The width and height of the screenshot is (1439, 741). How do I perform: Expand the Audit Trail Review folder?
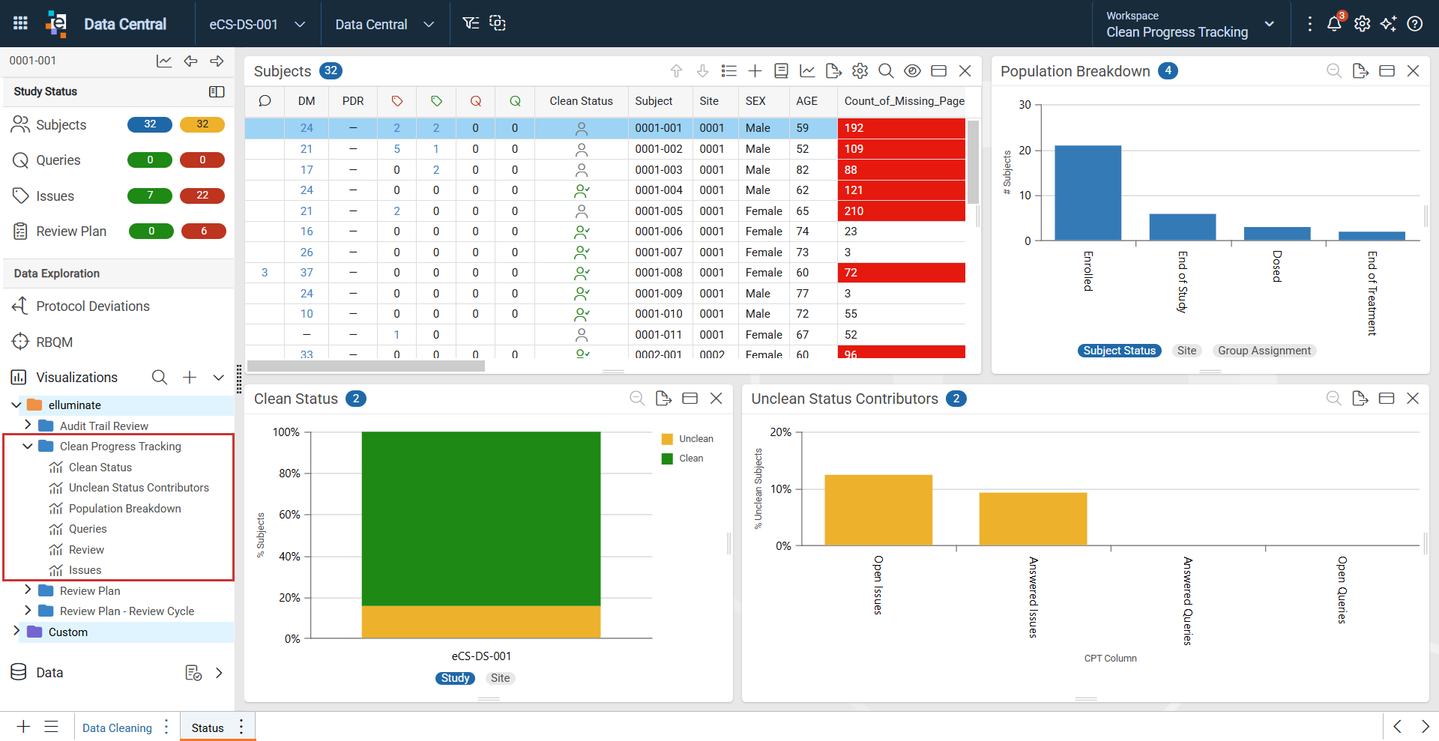click(x=28, y=425)
